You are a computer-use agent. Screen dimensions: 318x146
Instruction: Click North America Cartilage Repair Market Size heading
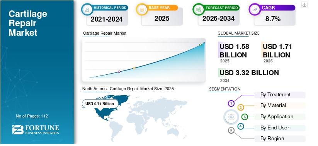[128, 89]
